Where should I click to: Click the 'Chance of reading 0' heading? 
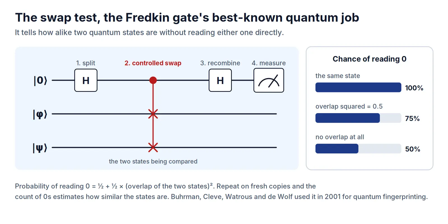point(369,59)
